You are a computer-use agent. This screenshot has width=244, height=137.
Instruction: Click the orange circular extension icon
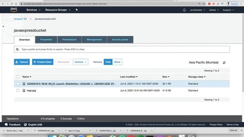pos(213,4)
